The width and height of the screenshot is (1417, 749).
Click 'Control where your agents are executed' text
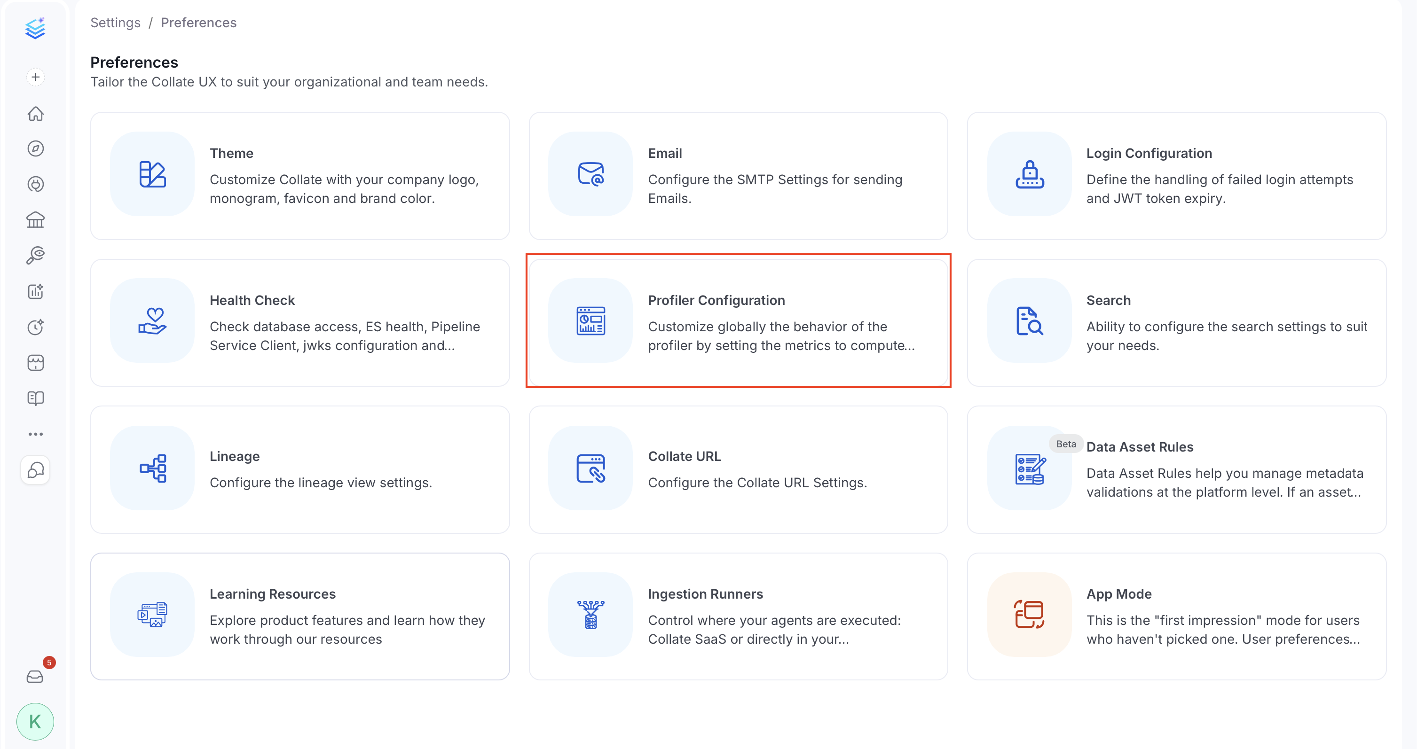[x=774, y=629]
